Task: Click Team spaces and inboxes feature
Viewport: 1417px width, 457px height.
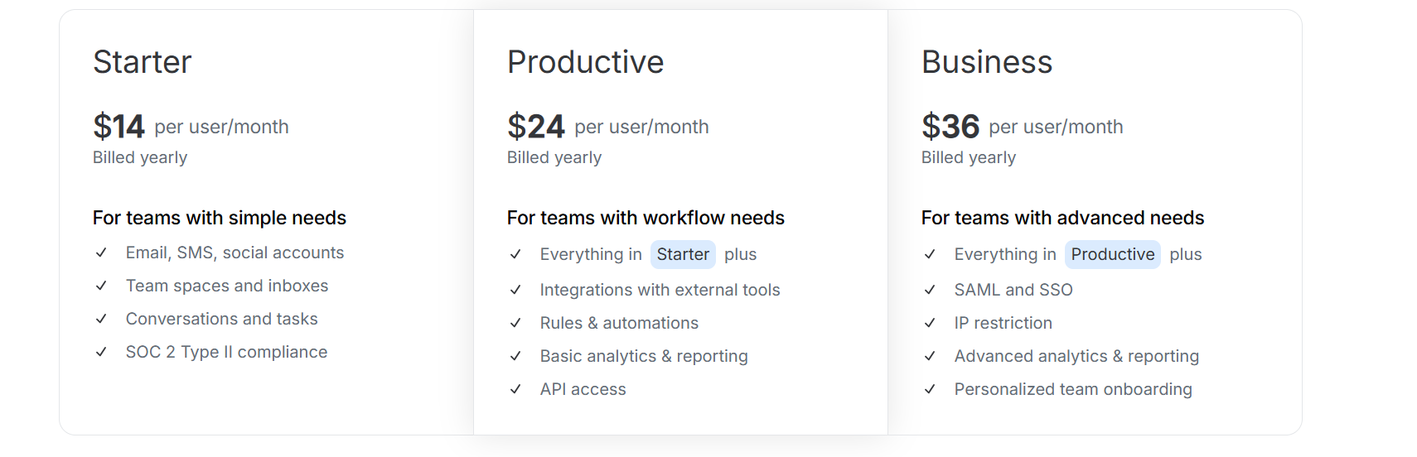Action: coord(226,286)
